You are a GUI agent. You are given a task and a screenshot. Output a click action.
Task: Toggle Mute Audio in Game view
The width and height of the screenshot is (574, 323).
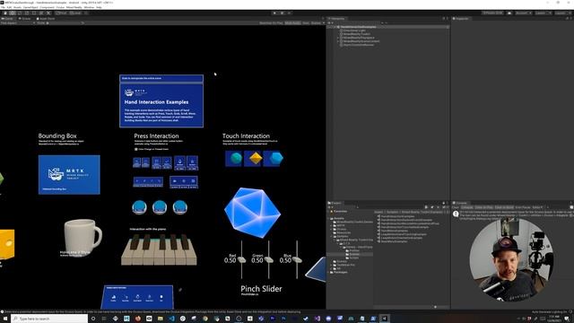tap(292, 23)
